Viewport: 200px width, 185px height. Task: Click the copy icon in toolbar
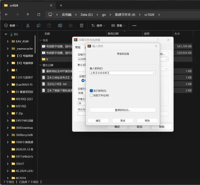coord(38,26)
